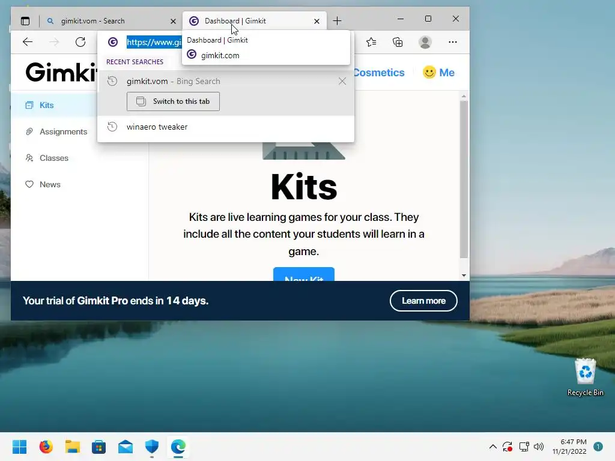Choose the winaero tweaker recent search
This screenshot has height=461, width=615.
(226, 127)
